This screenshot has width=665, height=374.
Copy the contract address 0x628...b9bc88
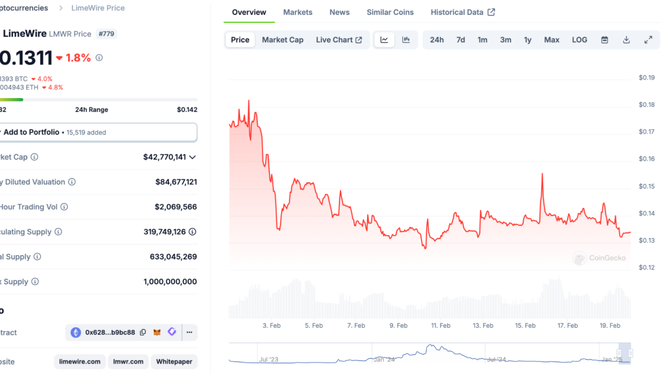(143, 332)
